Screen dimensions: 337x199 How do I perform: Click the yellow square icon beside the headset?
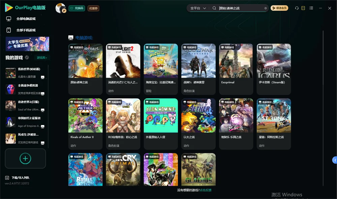click(x=303, y=8)
